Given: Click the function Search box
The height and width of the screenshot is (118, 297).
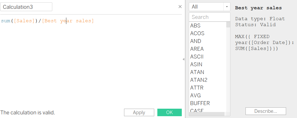Looking at the screenshot, I should [x=209, y=17].
